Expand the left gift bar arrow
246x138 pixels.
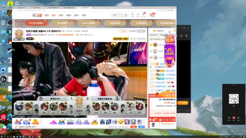click(41, 122)
